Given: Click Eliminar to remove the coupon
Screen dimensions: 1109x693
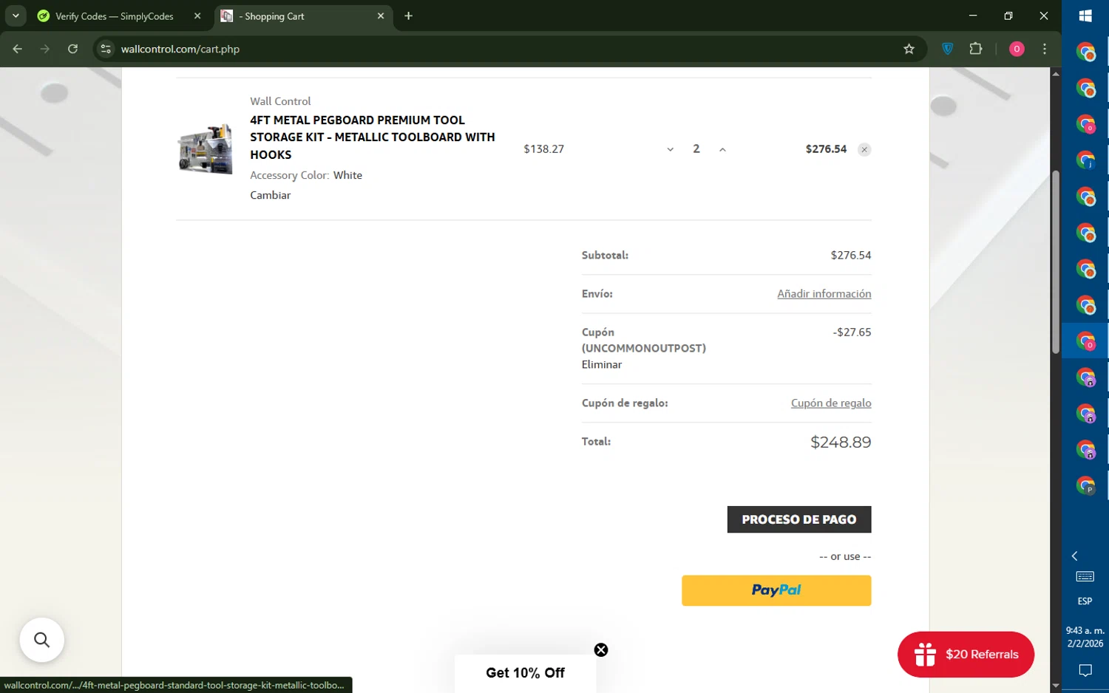Looking at the screenshot, I should [x=602, y=364].
